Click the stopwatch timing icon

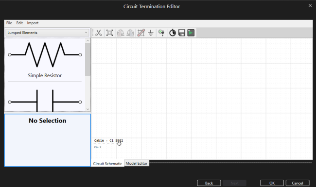click(173, 33)
